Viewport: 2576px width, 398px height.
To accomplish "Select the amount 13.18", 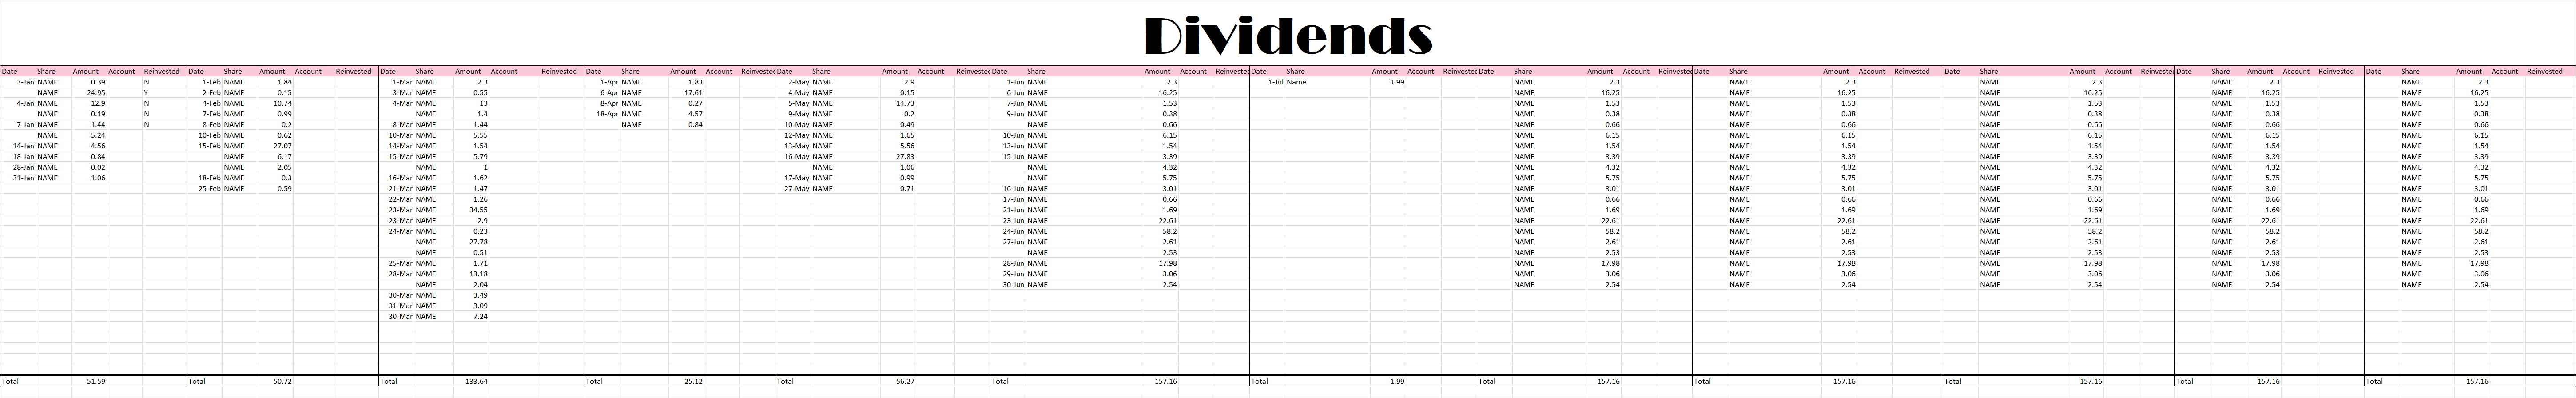I will click(471, 274).
